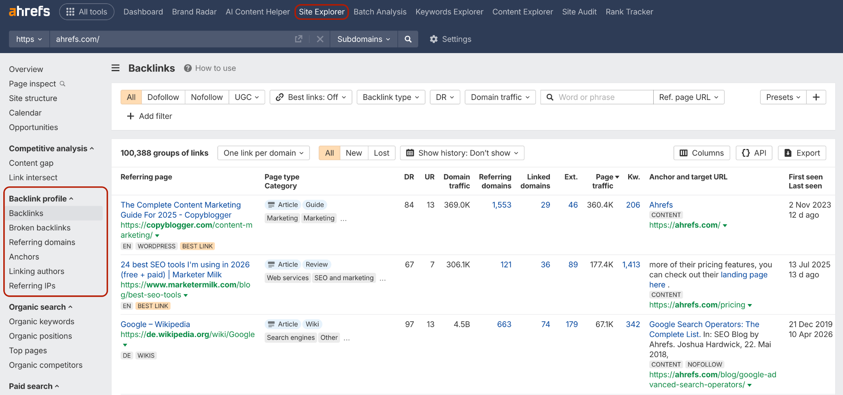Viewport: 843px width, 395px height.
Task: Select the Dofollow filter
Action: 163,97
